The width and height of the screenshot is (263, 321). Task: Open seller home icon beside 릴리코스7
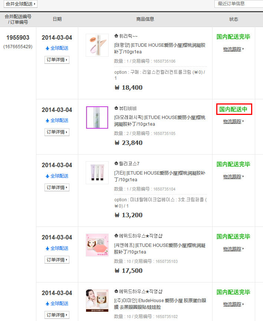116,163
